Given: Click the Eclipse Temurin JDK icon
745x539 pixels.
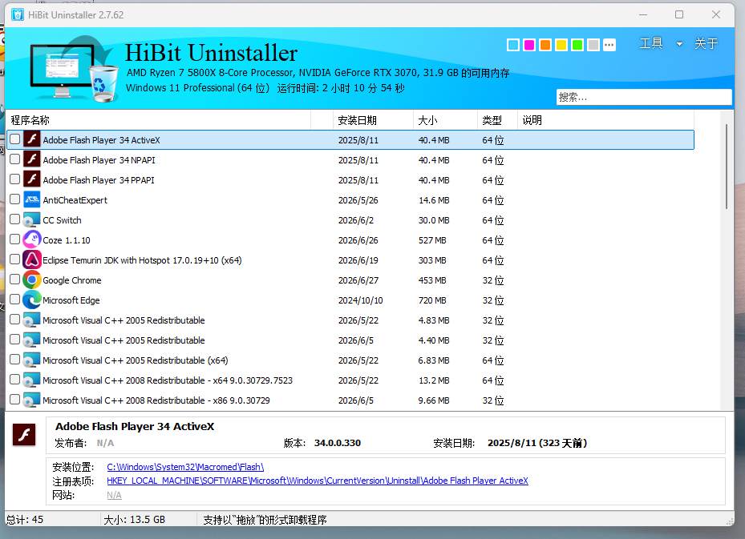Looking at the screenshot, I should tap(32, 259).
